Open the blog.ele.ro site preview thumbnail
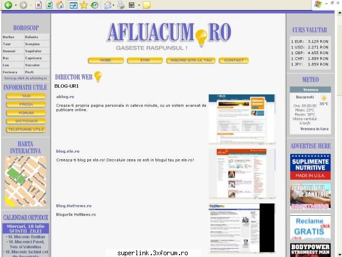342x257 pixels. (x=242, y=174)
